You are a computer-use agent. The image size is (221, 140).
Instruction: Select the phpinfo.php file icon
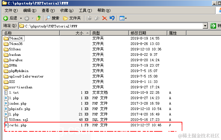(x=6, y=109)
